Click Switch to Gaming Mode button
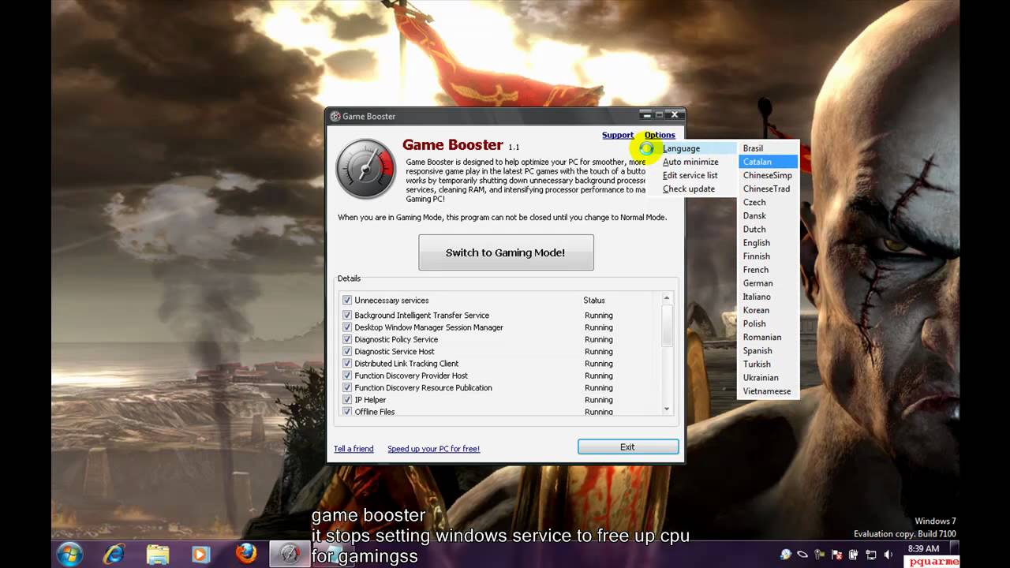 point(506,252)
